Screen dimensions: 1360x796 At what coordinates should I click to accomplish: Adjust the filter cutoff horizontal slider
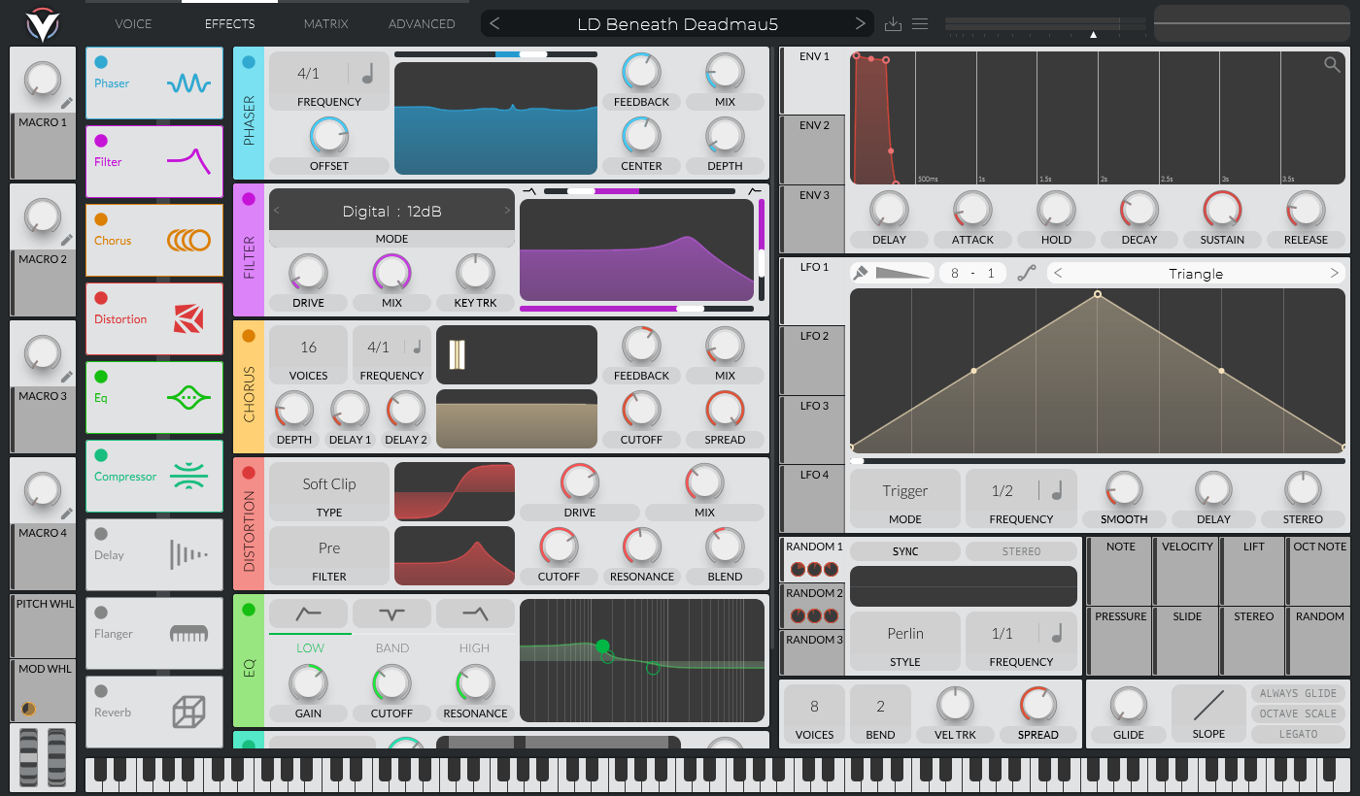(x=636, y=309)
